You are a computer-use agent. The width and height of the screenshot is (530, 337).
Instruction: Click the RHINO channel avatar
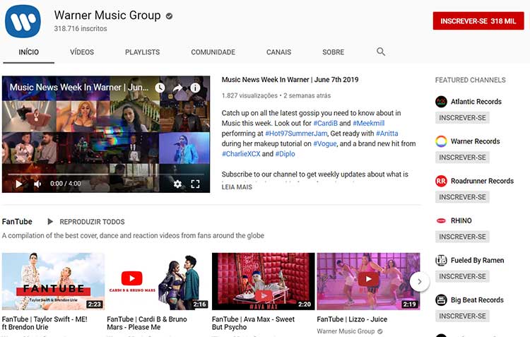point(441,220)
